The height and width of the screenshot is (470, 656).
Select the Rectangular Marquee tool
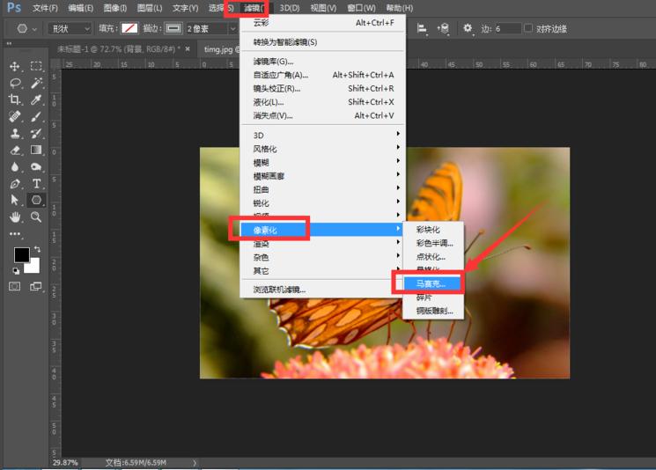tap(36, 66)
